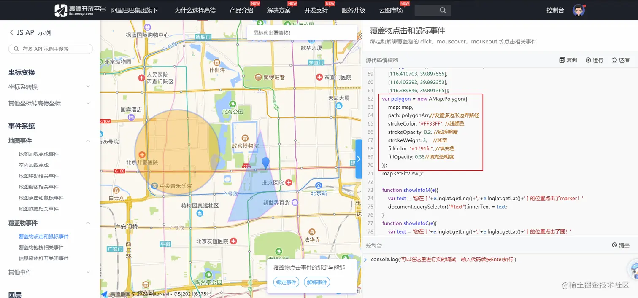Click 故宫博物院 museum icon on map
Viewport: 638px width, 298px height.
245,138
